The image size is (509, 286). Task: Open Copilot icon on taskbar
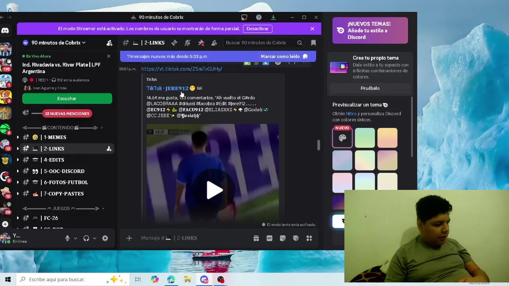click(155, 279)
